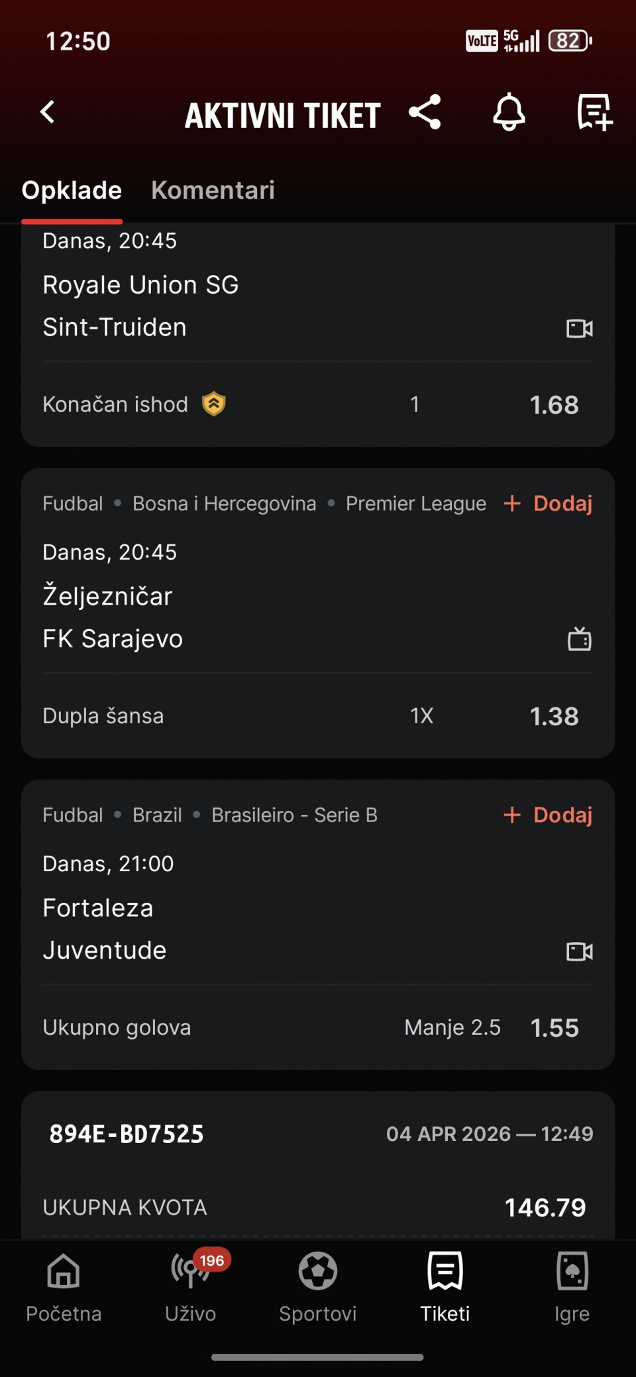Screen dimensions: 636x1377
Task: Open video icon for Fortaleza vs Juventude
Action: coord(580,951)
